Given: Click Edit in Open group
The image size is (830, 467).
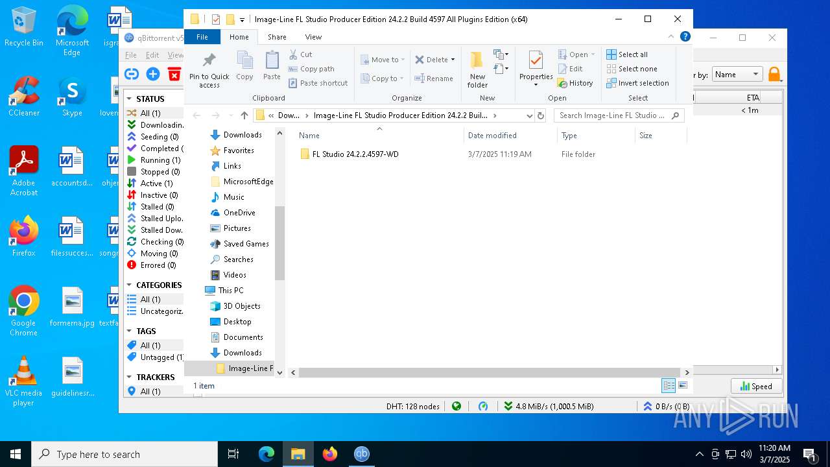Looking at the screenshot, I should [x=570, y=69].
